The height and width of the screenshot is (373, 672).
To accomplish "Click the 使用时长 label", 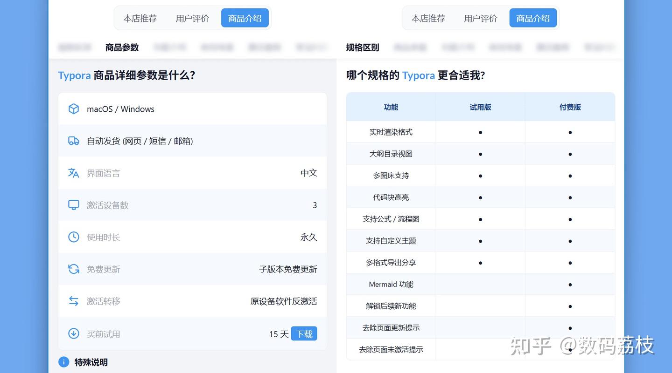I will click(104, 237).
